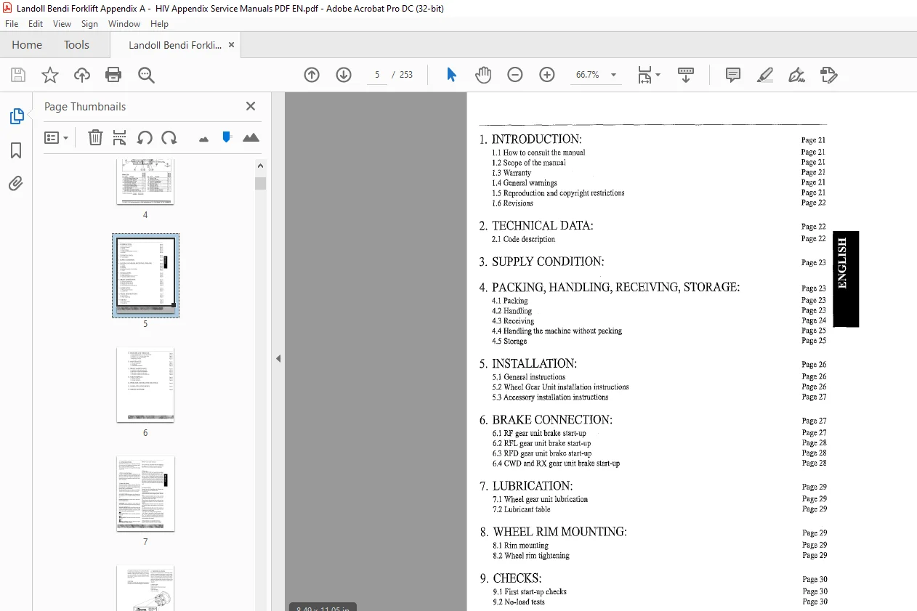Open the Edit menu
The height and width of the screenshot is (611, 917).
(36, 24)
